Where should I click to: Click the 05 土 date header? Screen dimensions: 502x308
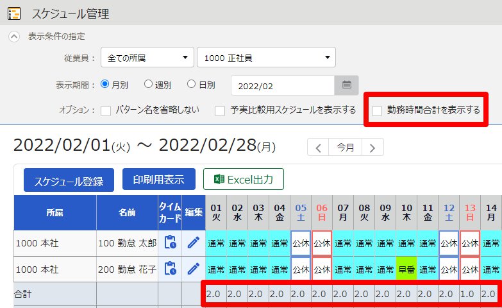click(x=301, y=212)
